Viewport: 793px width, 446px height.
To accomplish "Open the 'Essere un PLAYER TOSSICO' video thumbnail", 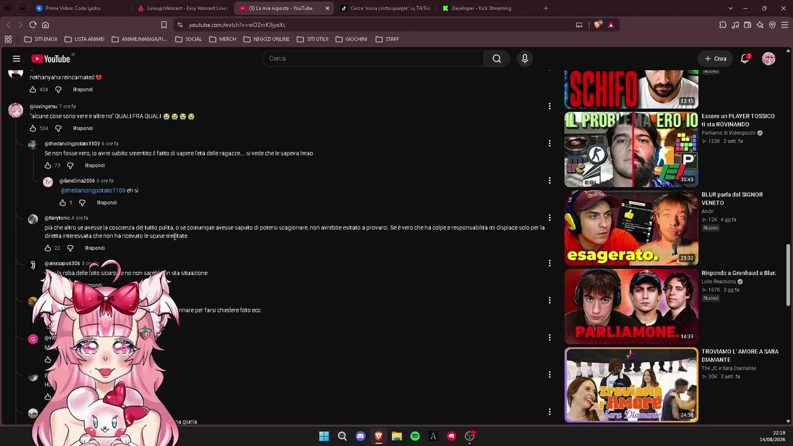I will [x=631, y=150].
